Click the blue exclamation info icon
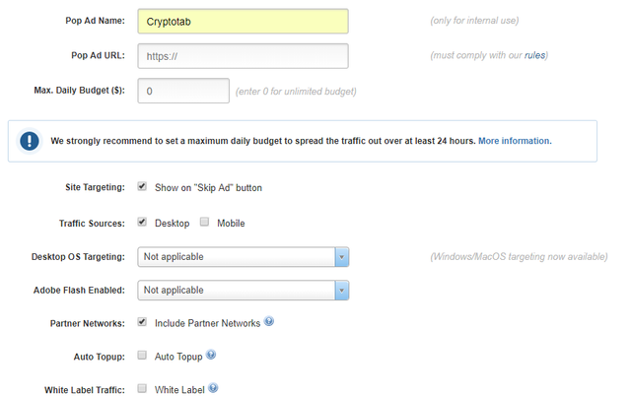631x396 pixels. point(31,141)
